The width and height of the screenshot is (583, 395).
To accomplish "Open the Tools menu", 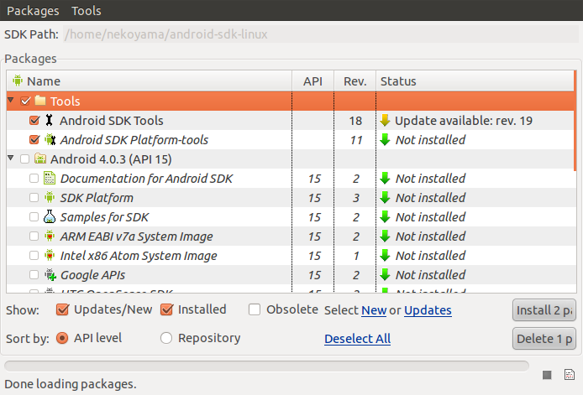I will (x=87, y=11).
